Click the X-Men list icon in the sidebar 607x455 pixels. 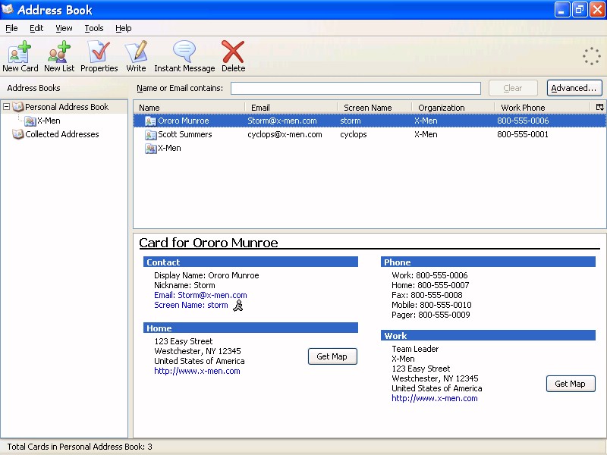30,121
